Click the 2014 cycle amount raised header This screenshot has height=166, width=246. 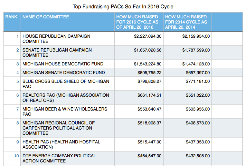tap(186, 22)
